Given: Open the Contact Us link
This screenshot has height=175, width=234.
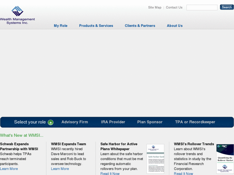Looking at the screenshot, I should point(174,7).
